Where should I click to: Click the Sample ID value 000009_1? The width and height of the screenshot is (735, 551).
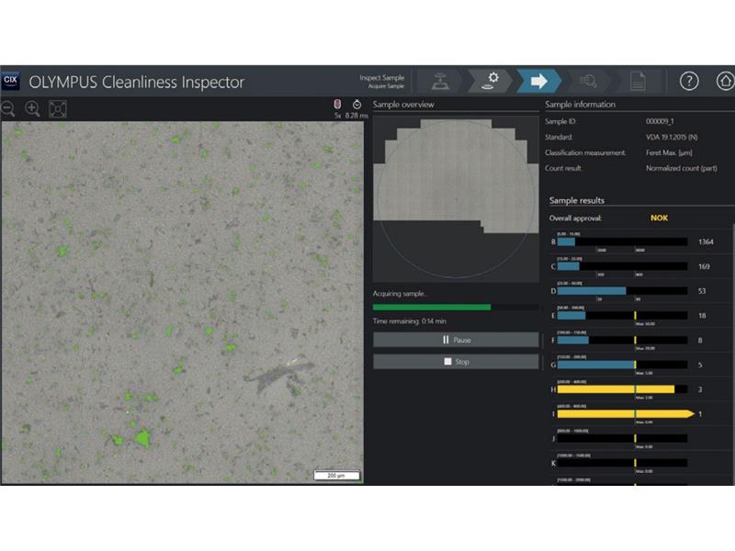click(660, 121)
